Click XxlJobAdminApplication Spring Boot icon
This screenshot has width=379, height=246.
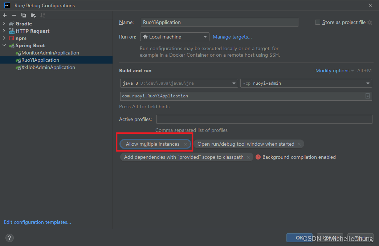tap(18, 68)
